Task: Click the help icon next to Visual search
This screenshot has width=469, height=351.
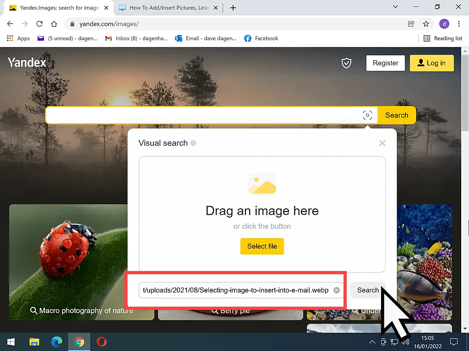Action: 193,143
